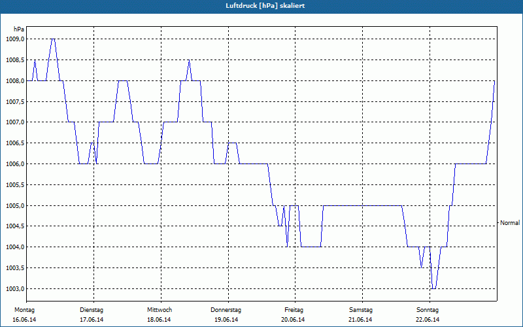This screenshot has width=523, height=327.
Task: Click the 1003,0 y-axis value
Action: [x=15, y=288]
